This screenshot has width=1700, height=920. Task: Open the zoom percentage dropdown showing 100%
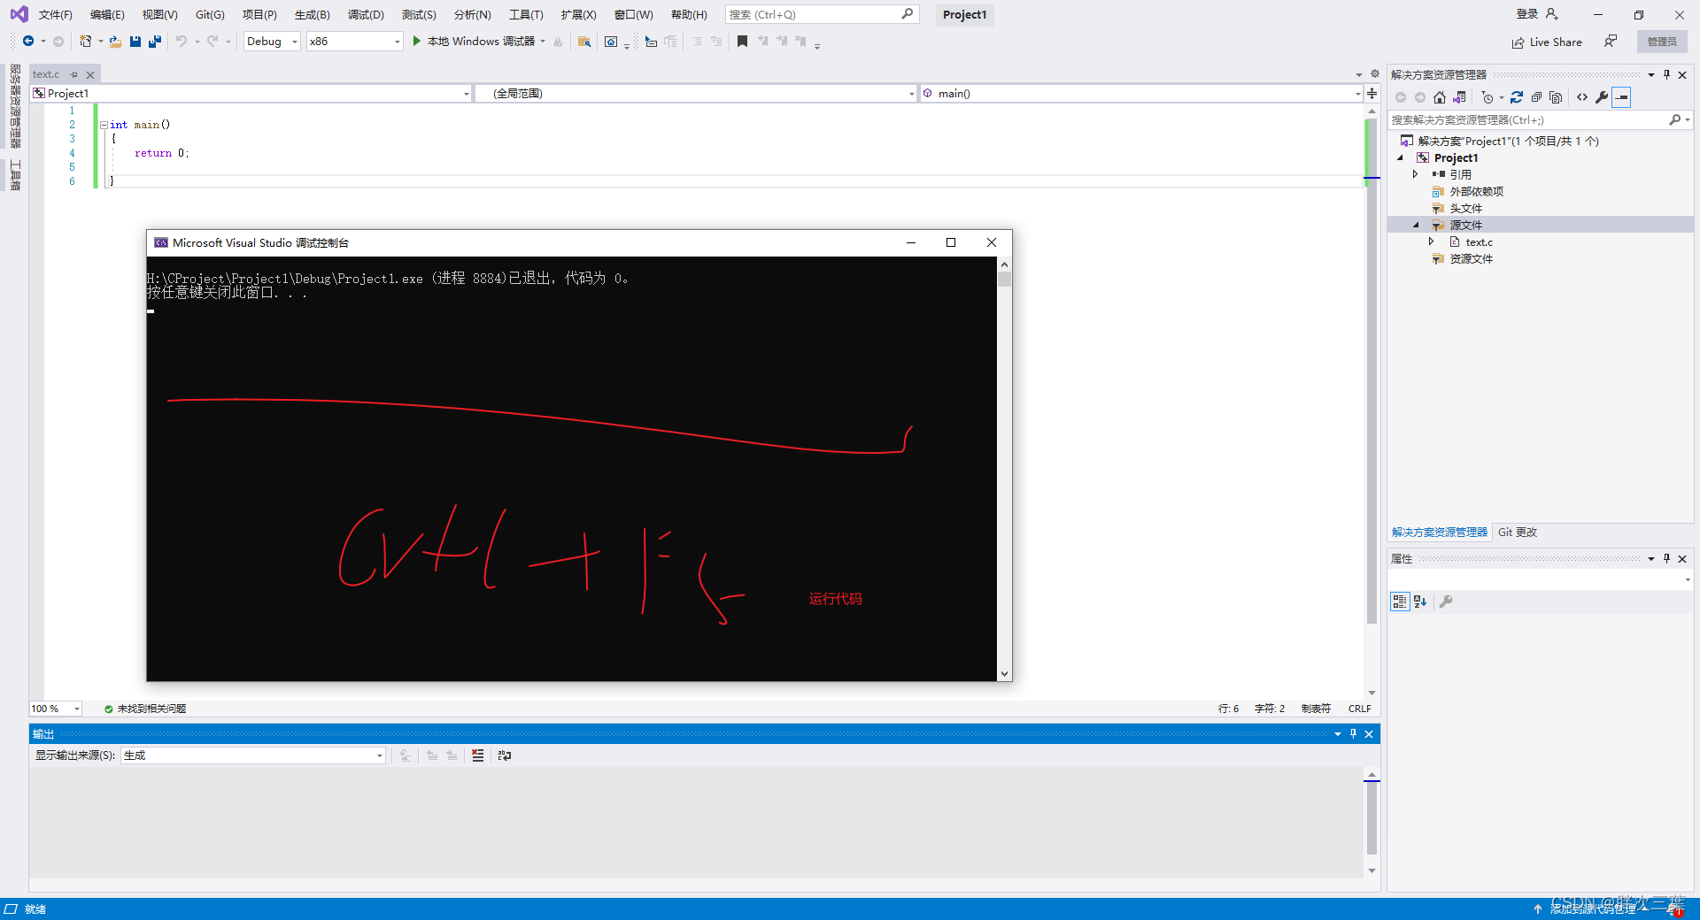pyautogui.click(x=76, y=709)
